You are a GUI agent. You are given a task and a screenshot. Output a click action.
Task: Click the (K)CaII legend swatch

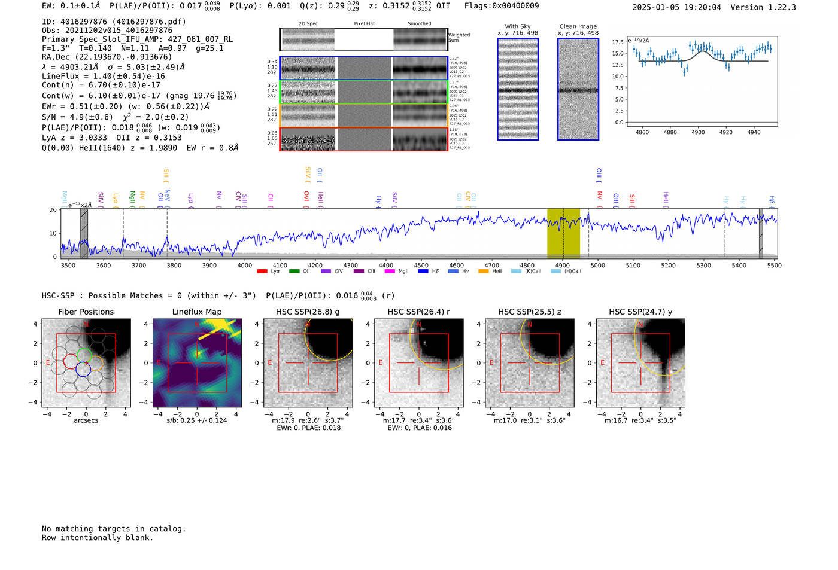pos(516,272)
